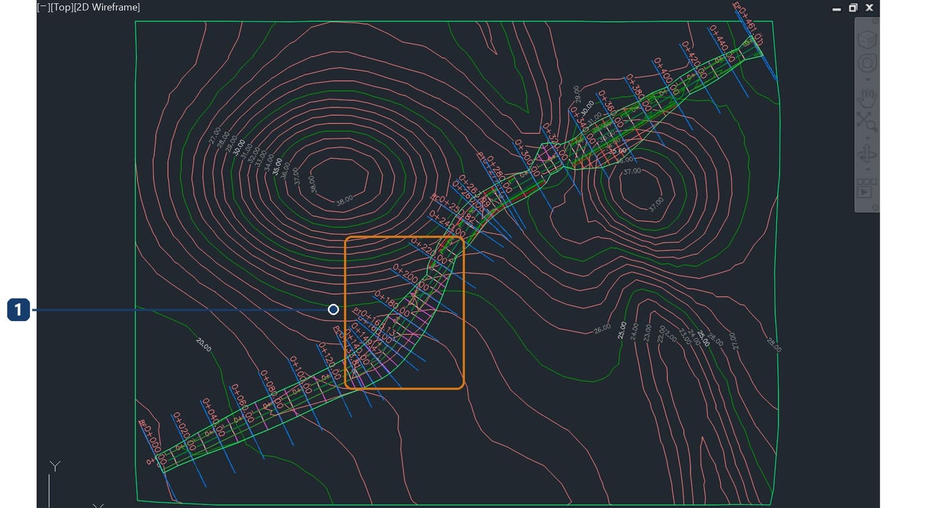Expand the Zoom tool options arrow
Viewport: 926px width, 508px height.
[867, 137]
